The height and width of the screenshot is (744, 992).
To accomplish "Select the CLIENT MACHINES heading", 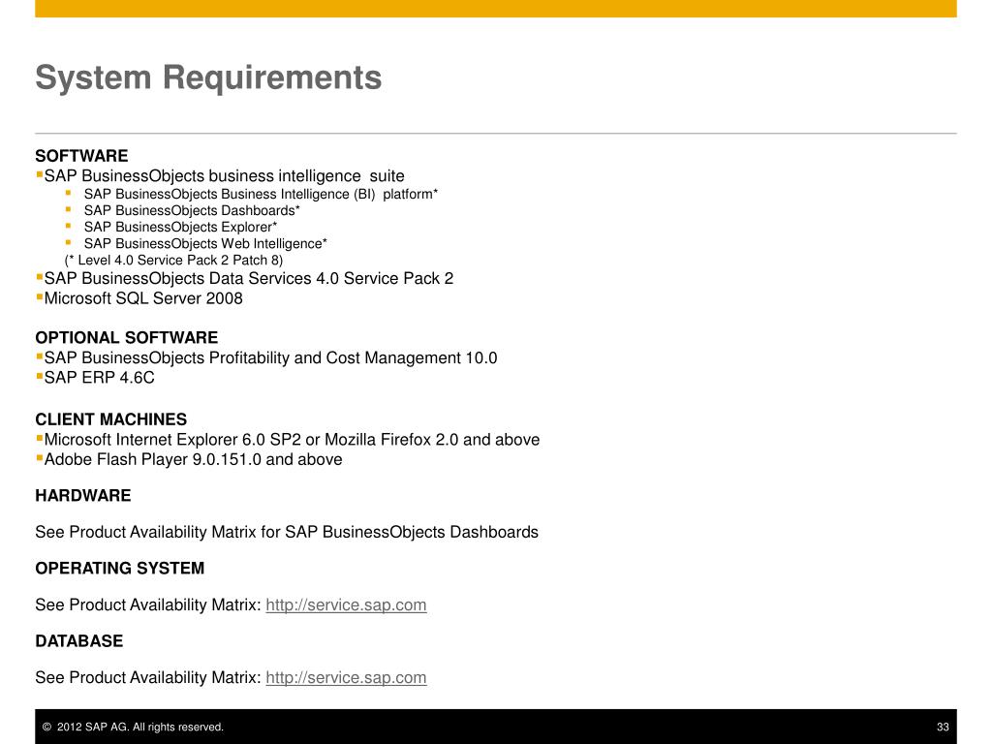I will pyautogui.click(x=111, y=419).
